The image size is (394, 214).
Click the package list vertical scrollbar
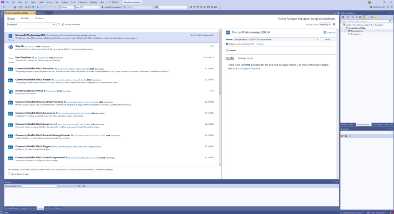coord(220,64)
